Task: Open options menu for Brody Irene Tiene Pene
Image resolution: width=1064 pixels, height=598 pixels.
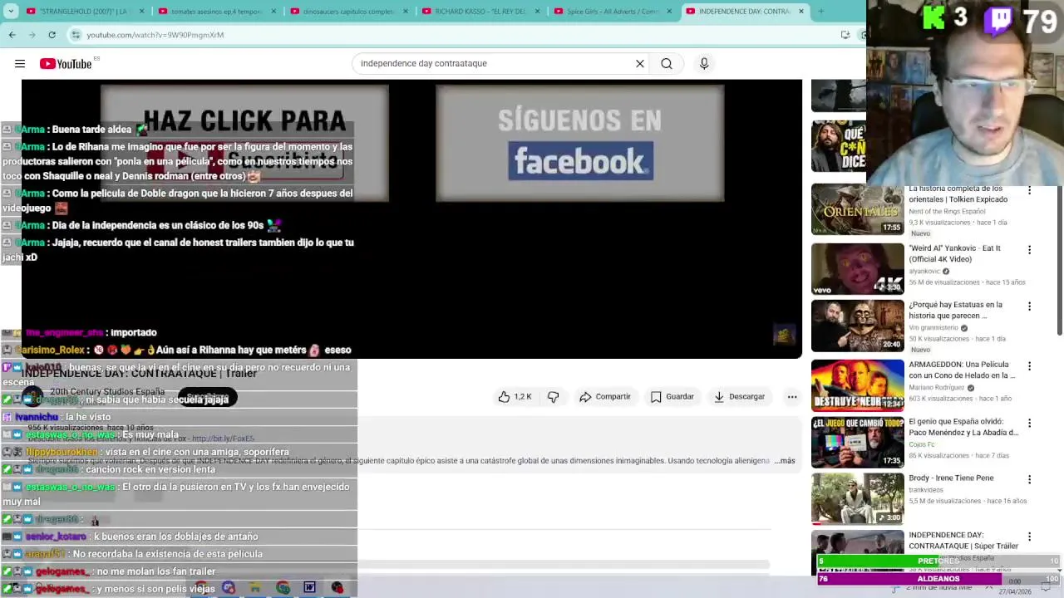Action: tap(1029, 479)
